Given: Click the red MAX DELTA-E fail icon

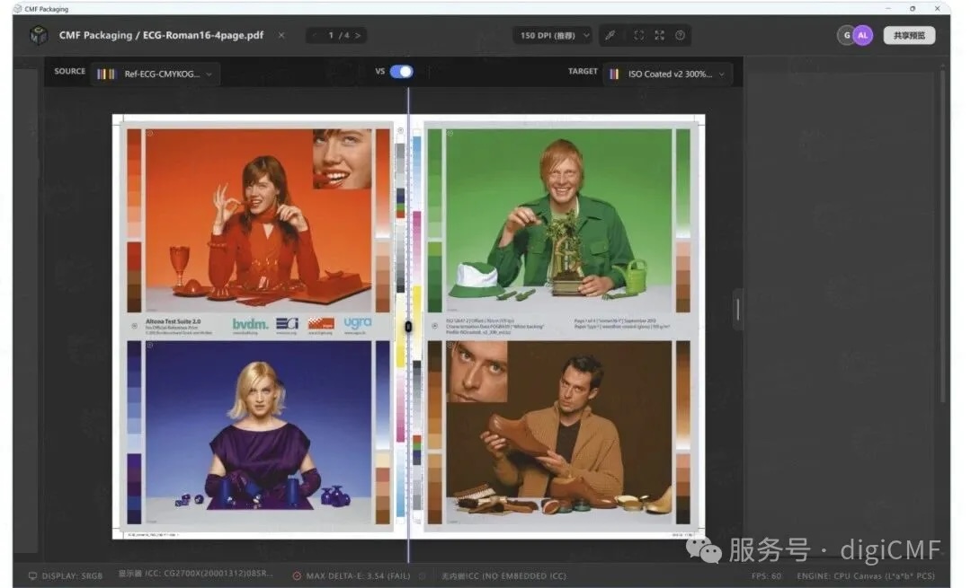Looking at the screenshot, I should (297, 575).
